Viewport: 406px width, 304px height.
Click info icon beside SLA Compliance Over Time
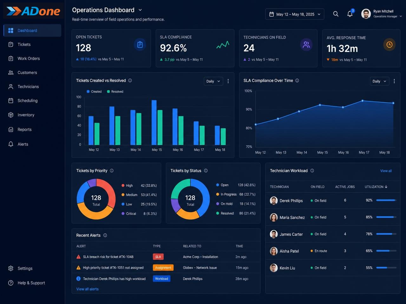[297, 80]
